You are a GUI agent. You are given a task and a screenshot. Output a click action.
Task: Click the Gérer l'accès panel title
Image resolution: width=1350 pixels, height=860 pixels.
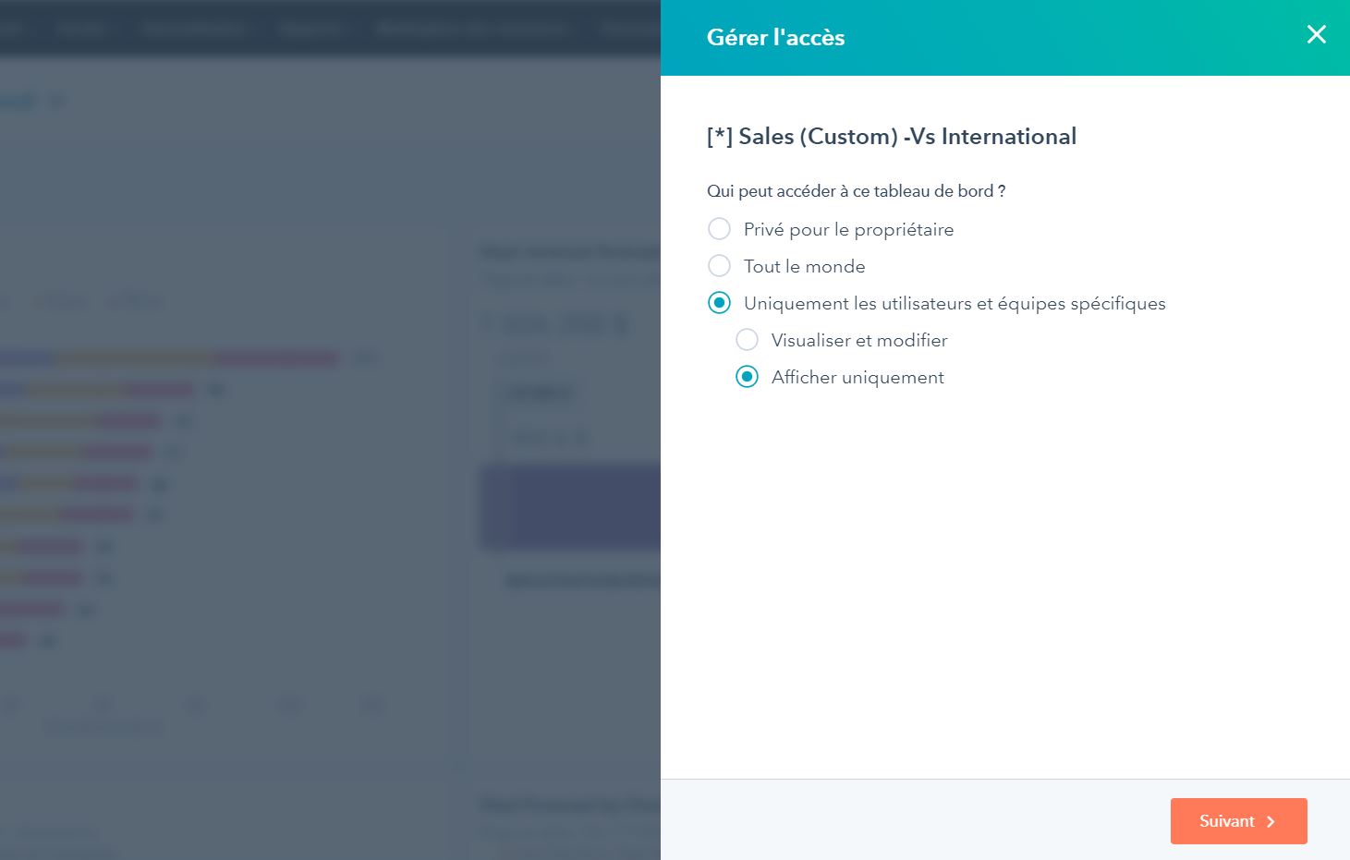pyautogui.click(x=775, y=38)
